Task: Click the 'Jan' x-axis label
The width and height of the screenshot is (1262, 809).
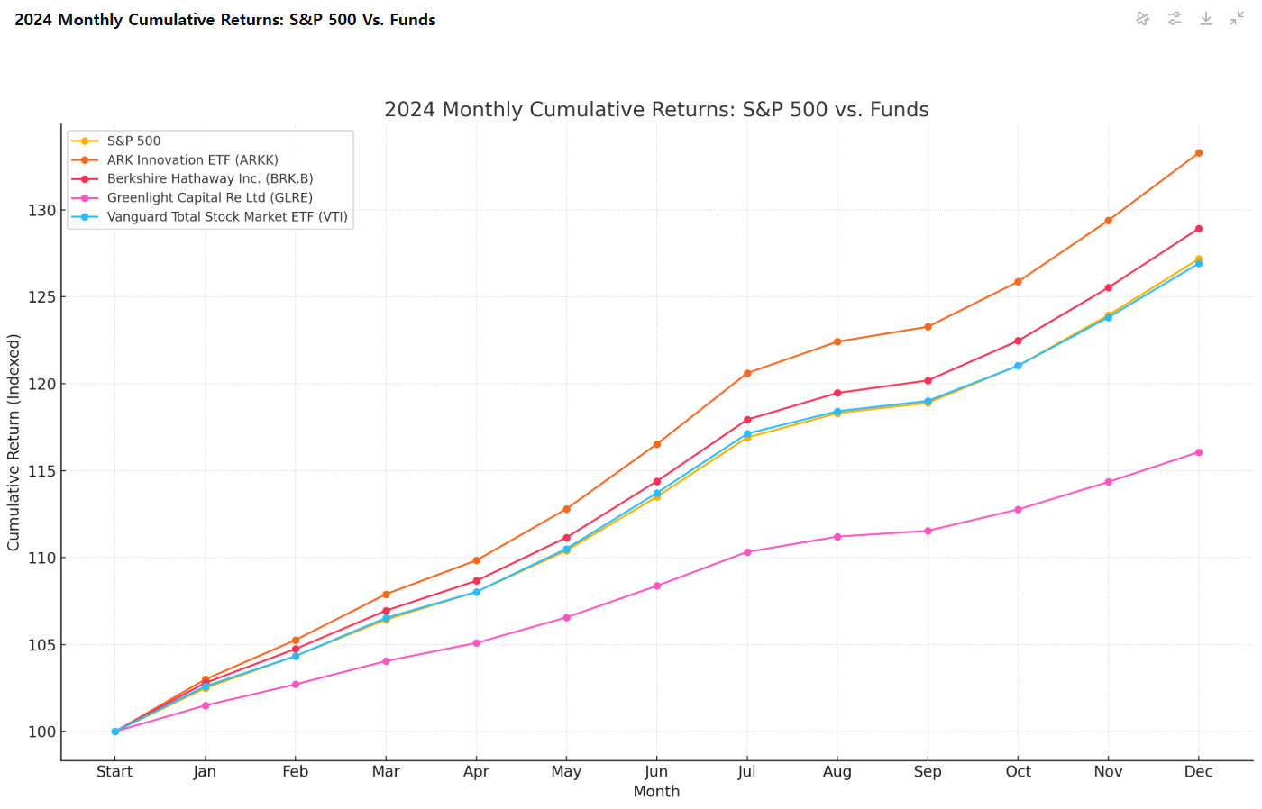Action: 205,771
